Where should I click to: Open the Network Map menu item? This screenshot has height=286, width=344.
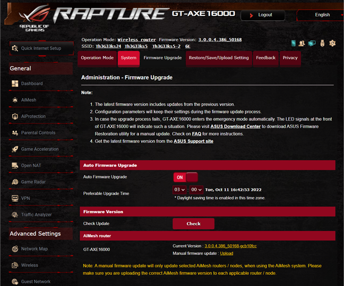pyautogui.click(x=41, y=249)
